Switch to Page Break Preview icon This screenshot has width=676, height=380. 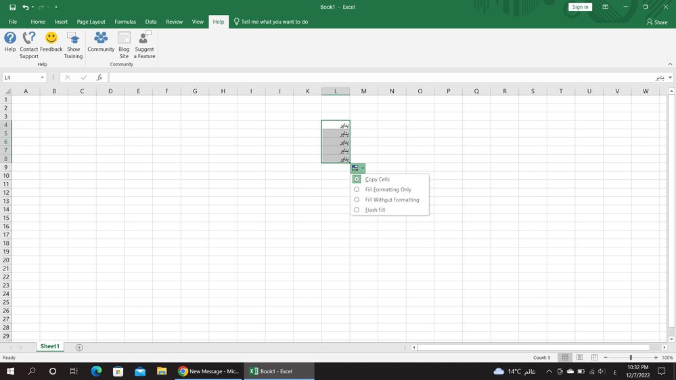click(x=594, y=358)
